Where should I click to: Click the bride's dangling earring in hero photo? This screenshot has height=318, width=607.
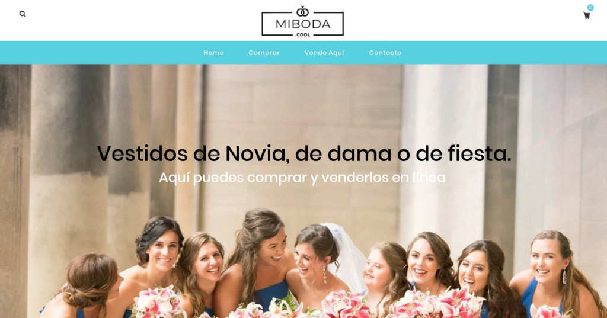click(x=325, y=274)
